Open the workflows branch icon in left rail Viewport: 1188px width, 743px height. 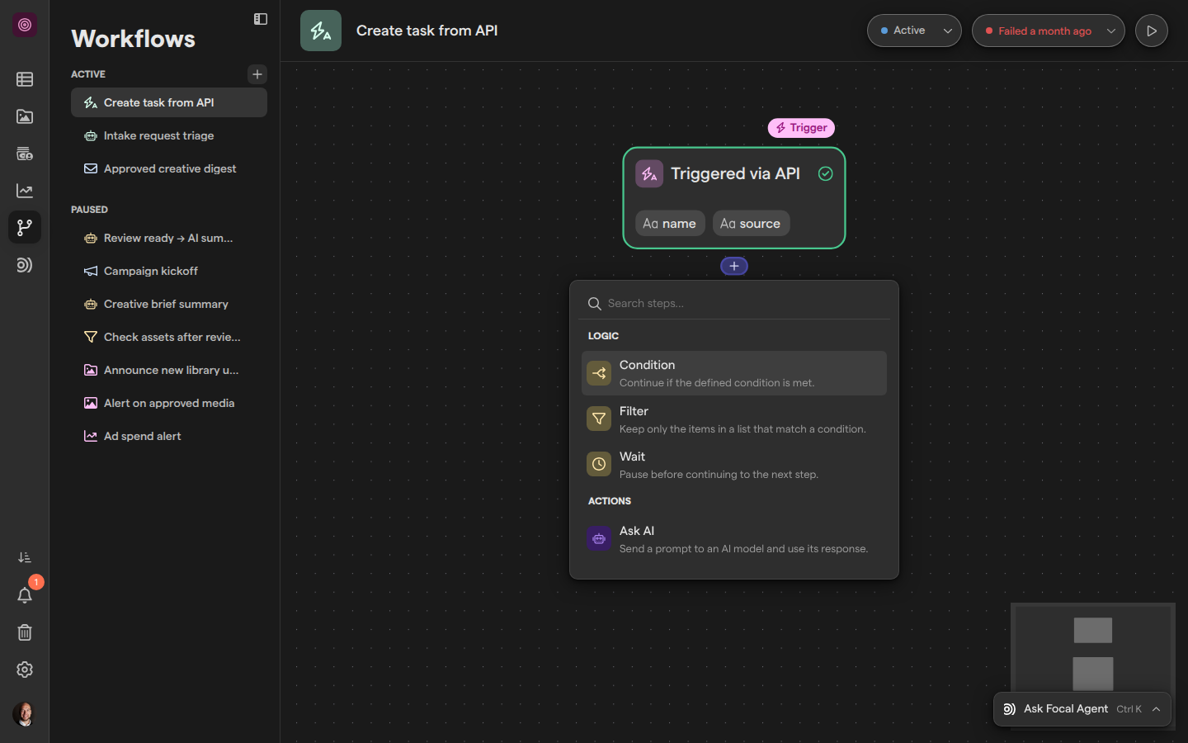(25, 227)
